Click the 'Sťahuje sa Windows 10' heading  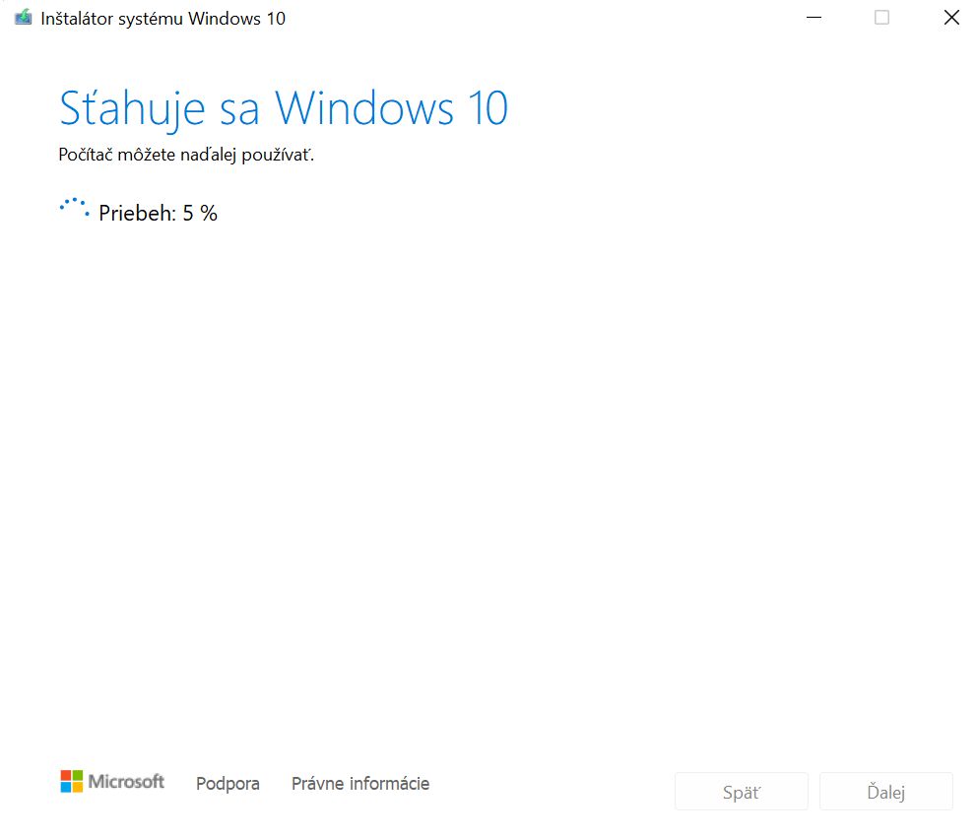pyautogui.click(x=284, y=108)
